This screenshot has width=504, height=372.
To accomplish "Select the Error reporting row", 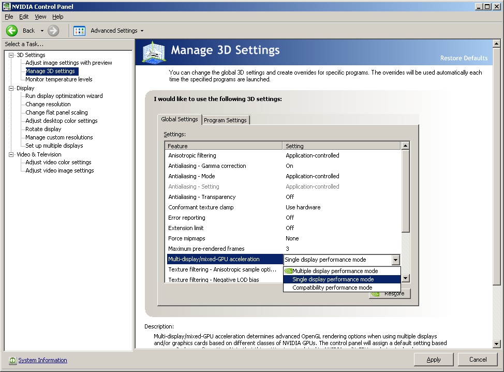I will (x=283, y=218).
